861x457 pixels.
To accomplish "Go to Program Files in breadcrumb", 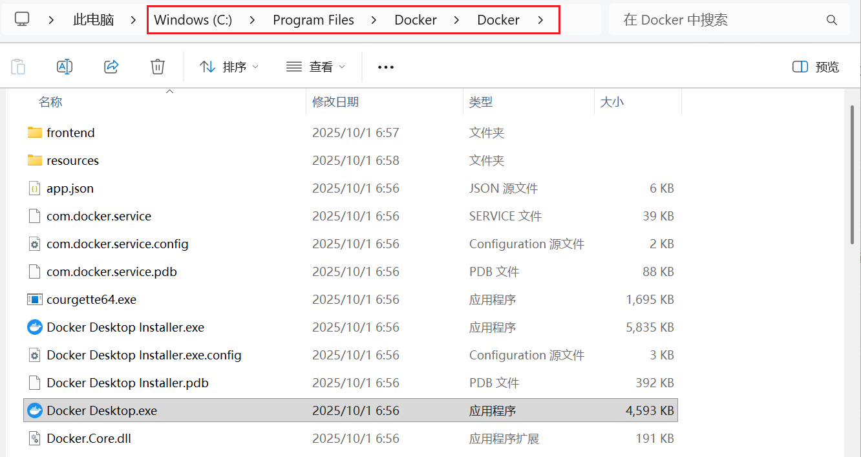I will [x=314, y=20].
